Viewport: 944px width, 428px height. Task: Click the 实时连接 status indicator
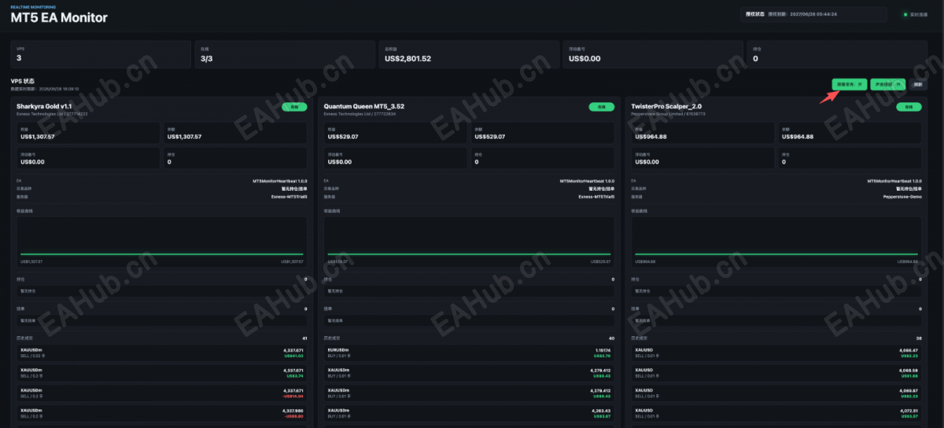point(916,14)
